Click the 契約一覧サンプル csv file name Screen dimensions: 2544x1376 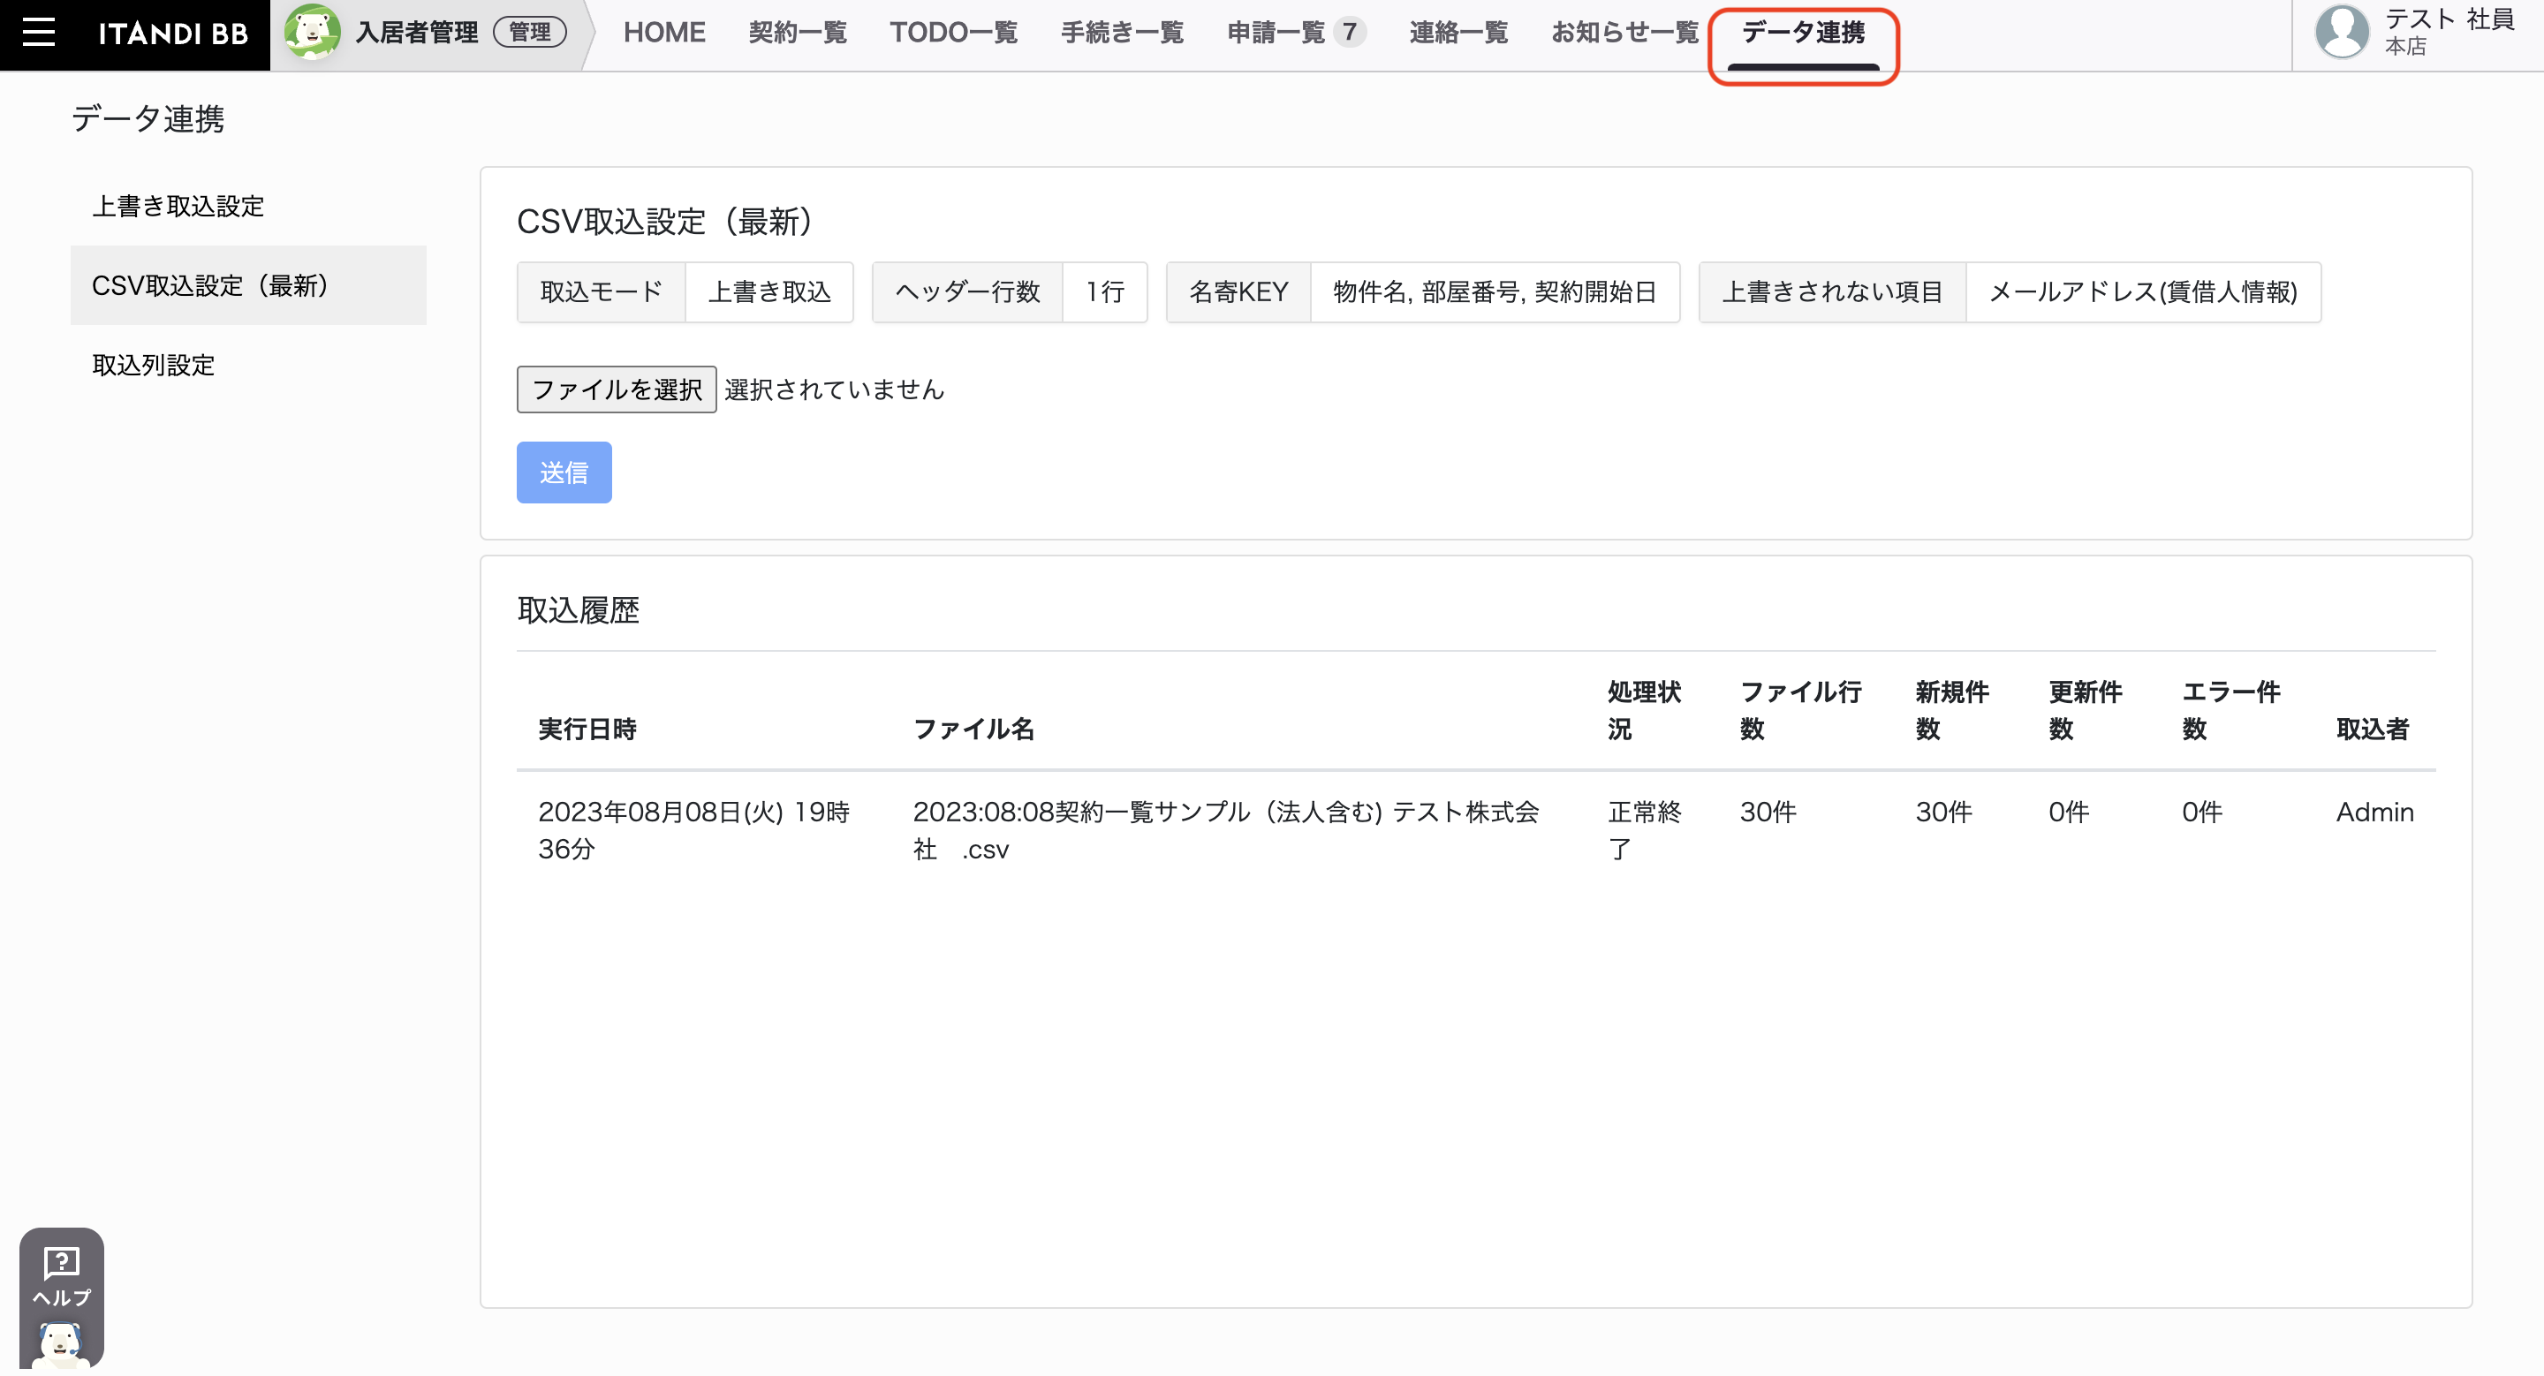coord(1225,830)
